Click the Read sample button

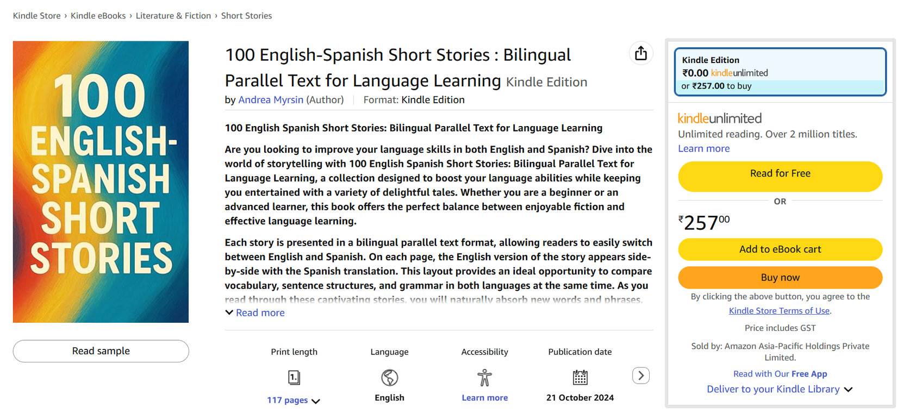101,351
